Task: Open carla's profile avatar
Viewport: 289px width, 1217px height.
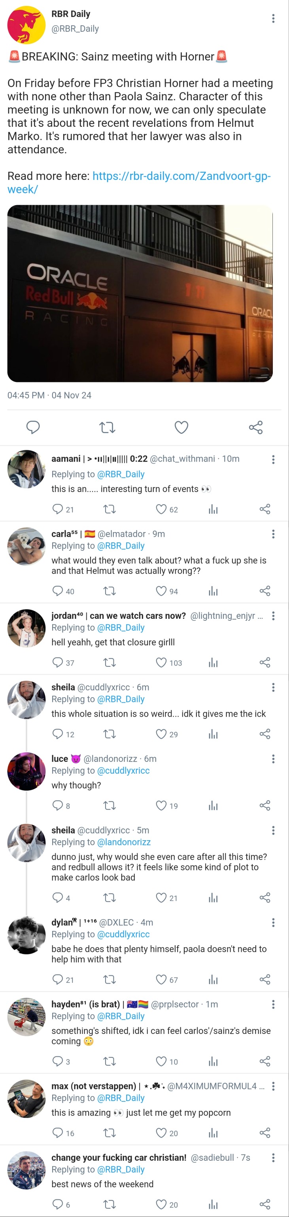Action: 26,547
